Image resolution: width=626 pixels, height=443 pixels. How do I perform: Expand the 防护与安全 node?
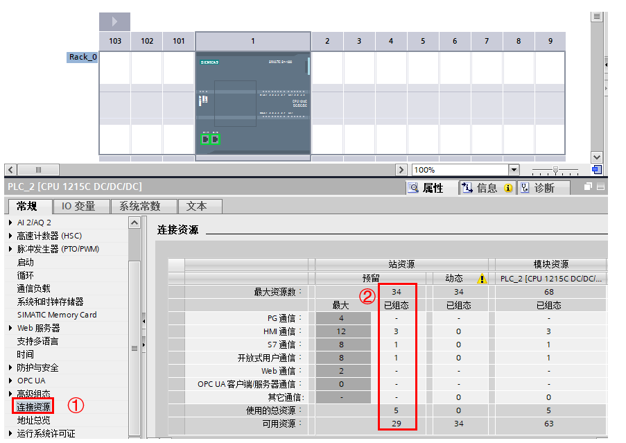pyautogui.click(x=11, y=367)
